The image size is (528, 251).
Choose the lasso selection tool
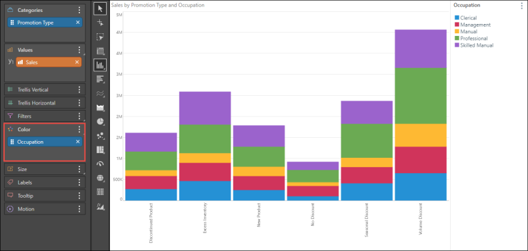click(100, 37)
